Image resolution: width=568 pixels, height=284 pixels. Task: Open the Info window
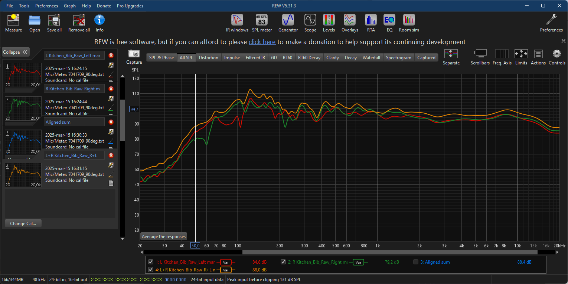pyautogui.click(x=99, y=23)
